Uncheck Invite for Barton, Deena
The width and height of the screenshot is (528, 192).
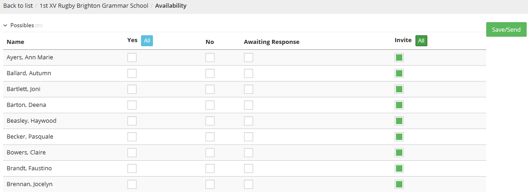pyautogui.click(x=399, y=105)
